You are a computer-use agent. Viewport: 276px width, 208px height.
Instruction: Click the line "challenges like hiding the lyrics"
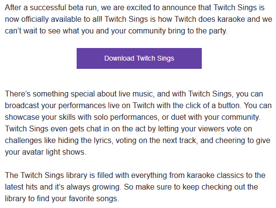137,140
